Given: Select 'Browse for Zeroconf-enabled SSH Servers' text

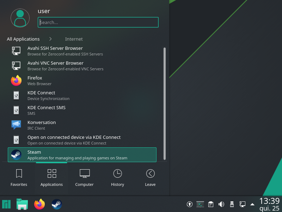Looking at the screenshot, I should coord(65,54).
